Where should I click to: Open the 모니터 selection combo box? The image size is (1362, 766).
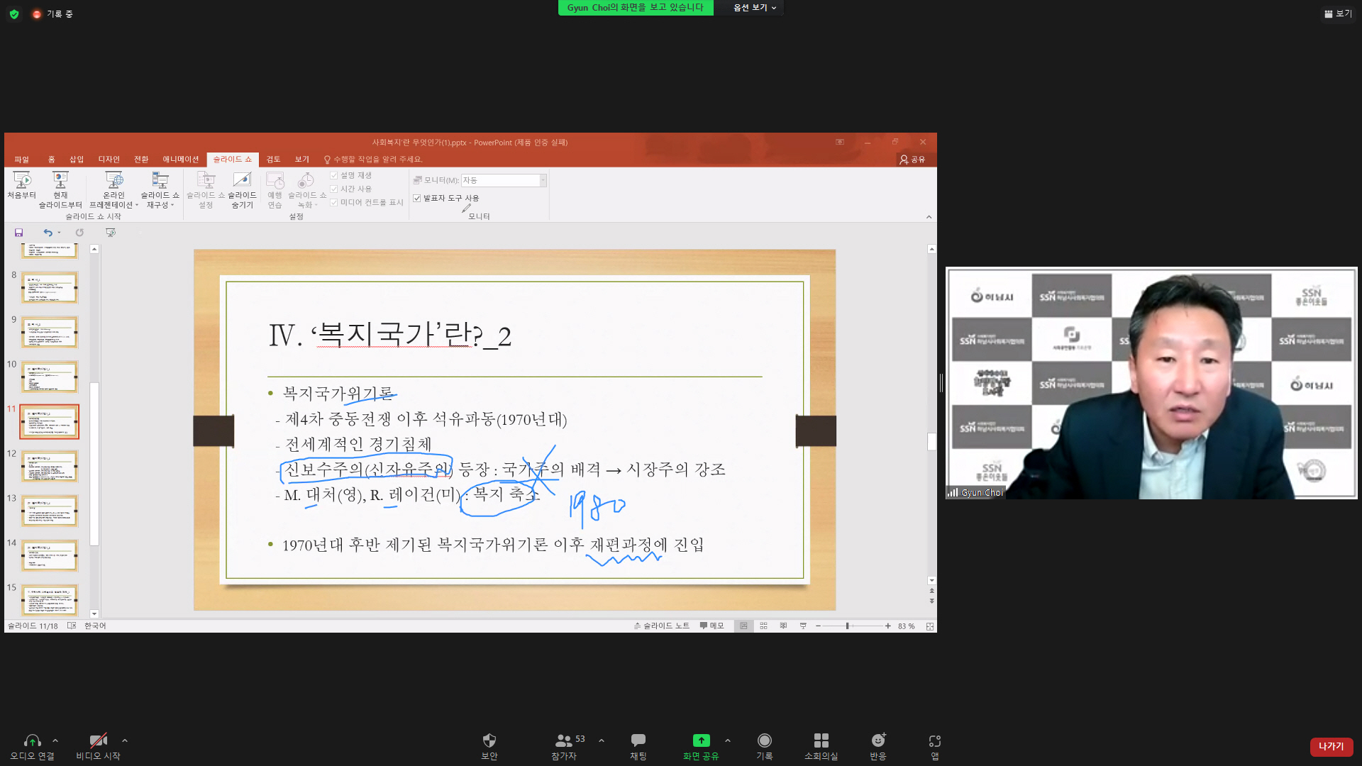pos(504,181)
